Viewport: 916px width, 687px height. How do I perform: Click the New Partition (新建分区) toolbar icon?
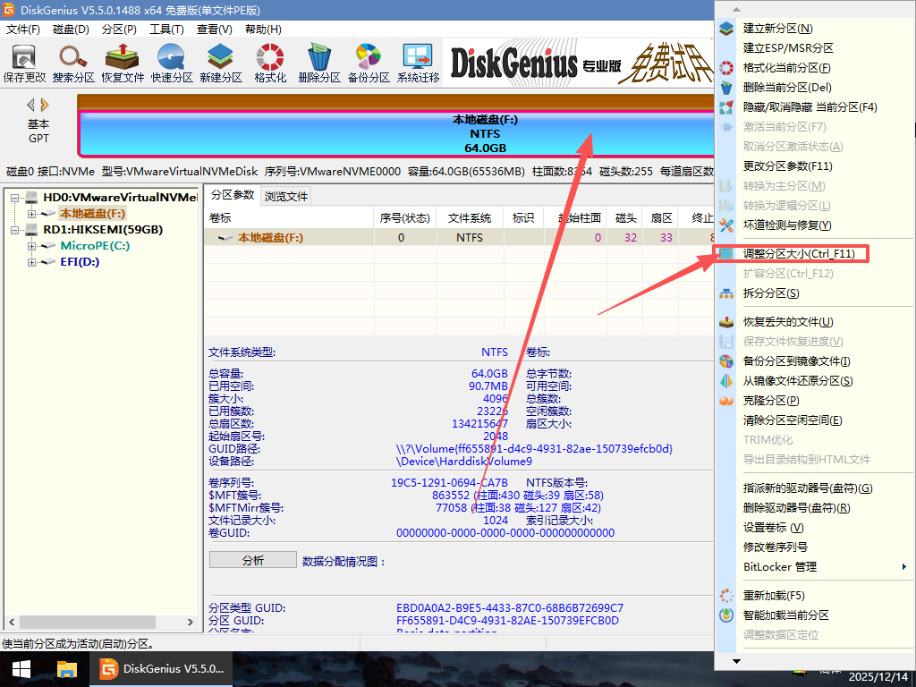pos(221,63)
